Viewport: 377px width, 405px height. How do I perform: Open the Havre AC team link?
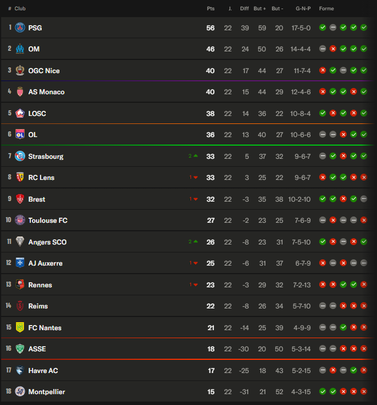43,371
